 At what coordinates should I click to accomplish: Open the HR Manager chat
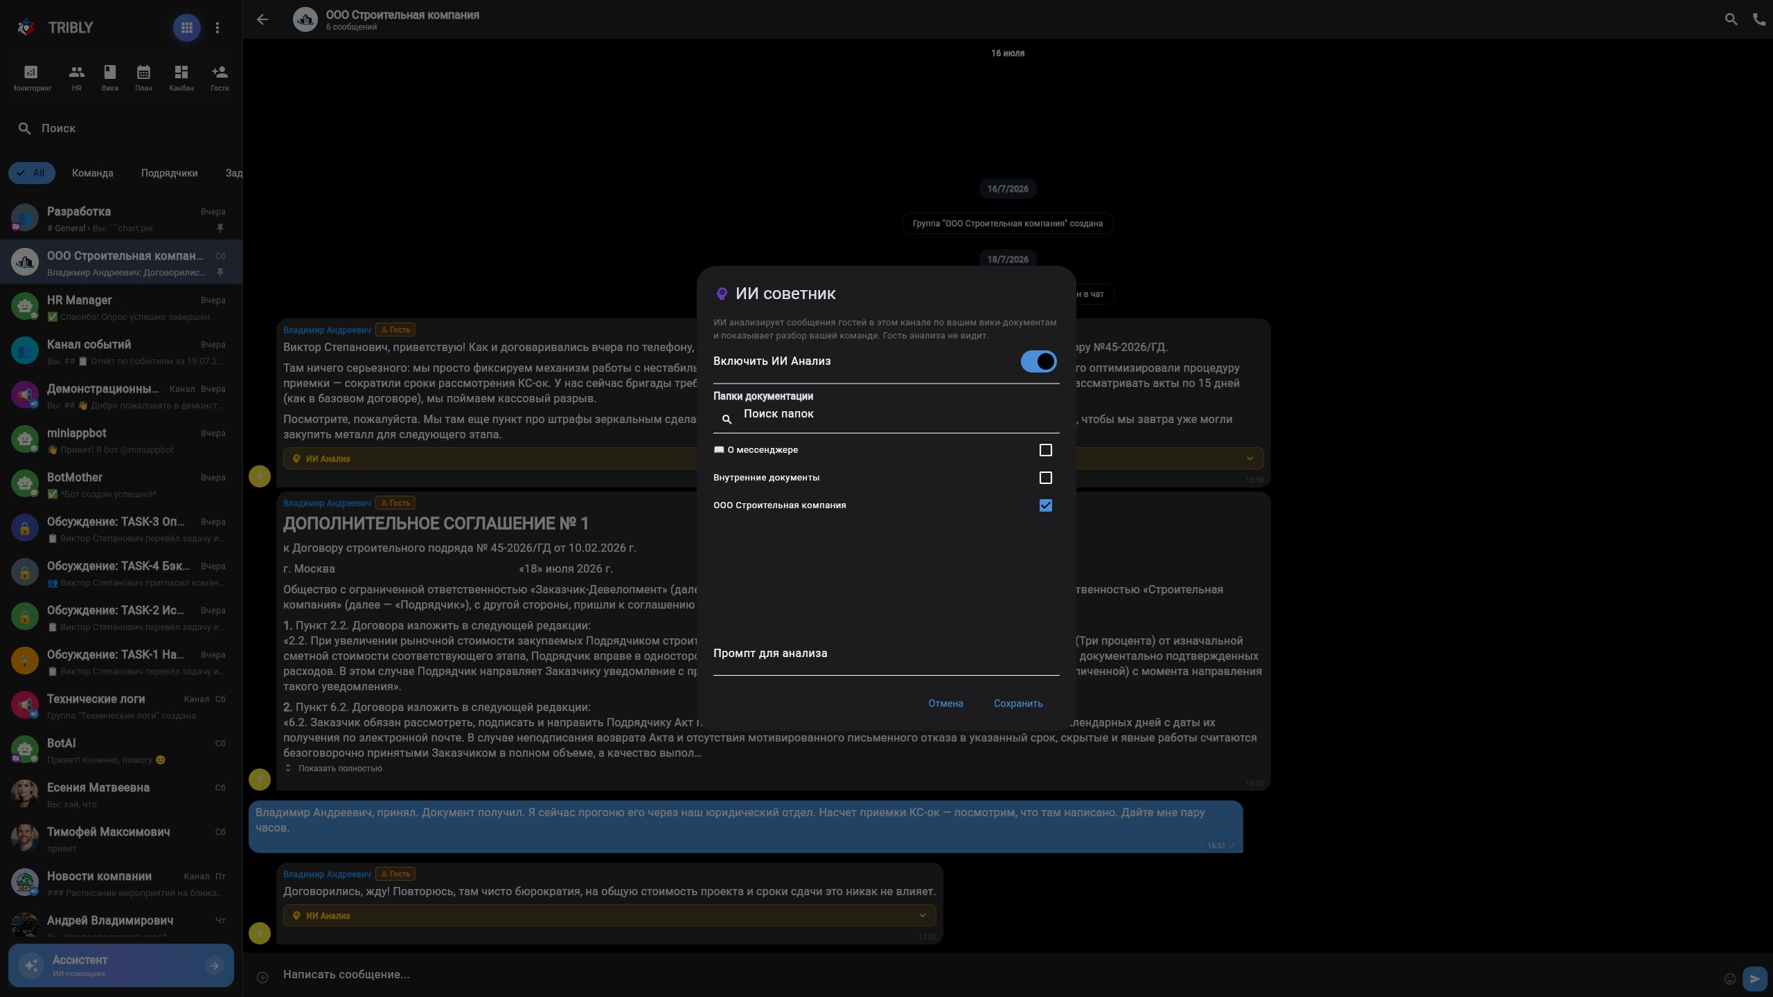tap(121, 307)
